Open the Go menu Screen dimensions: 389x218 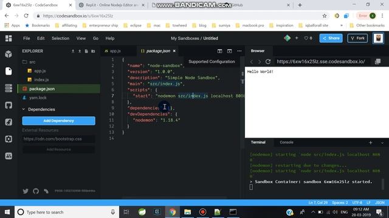[x=95, y=38]
